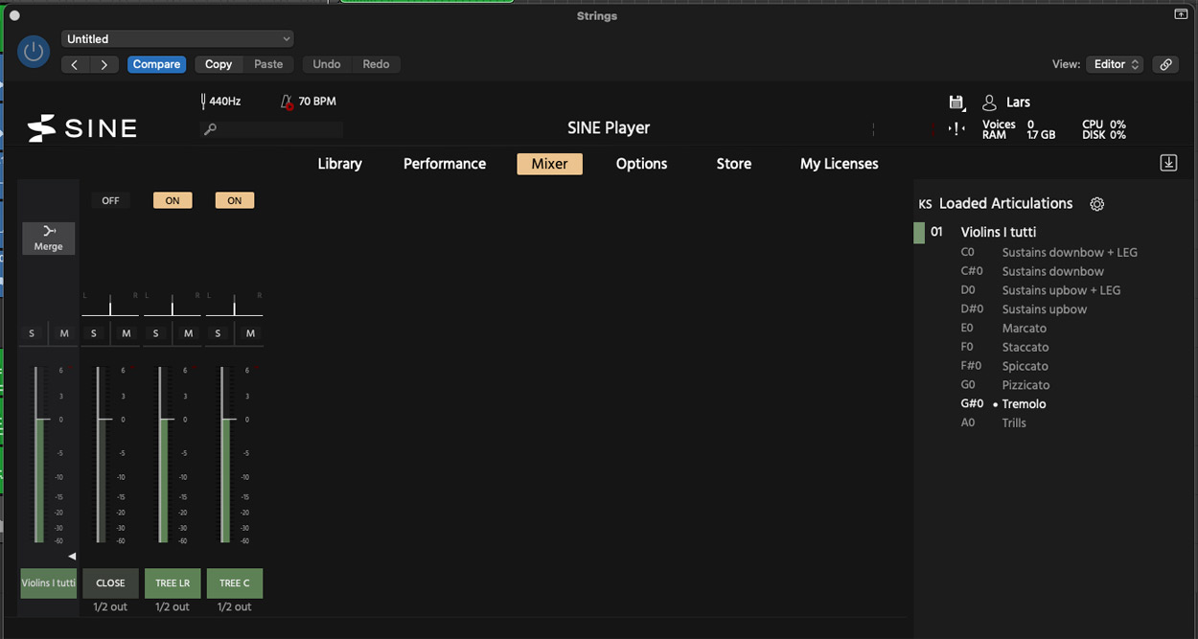Click the link icon beside Editor
The image size is (1198, 639).
coord(1165,64)
